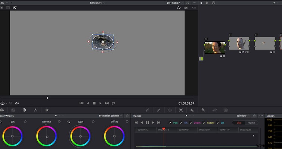Click the viewer play forward button
Viewport: 282px width, 149px height.
[100, 103]
